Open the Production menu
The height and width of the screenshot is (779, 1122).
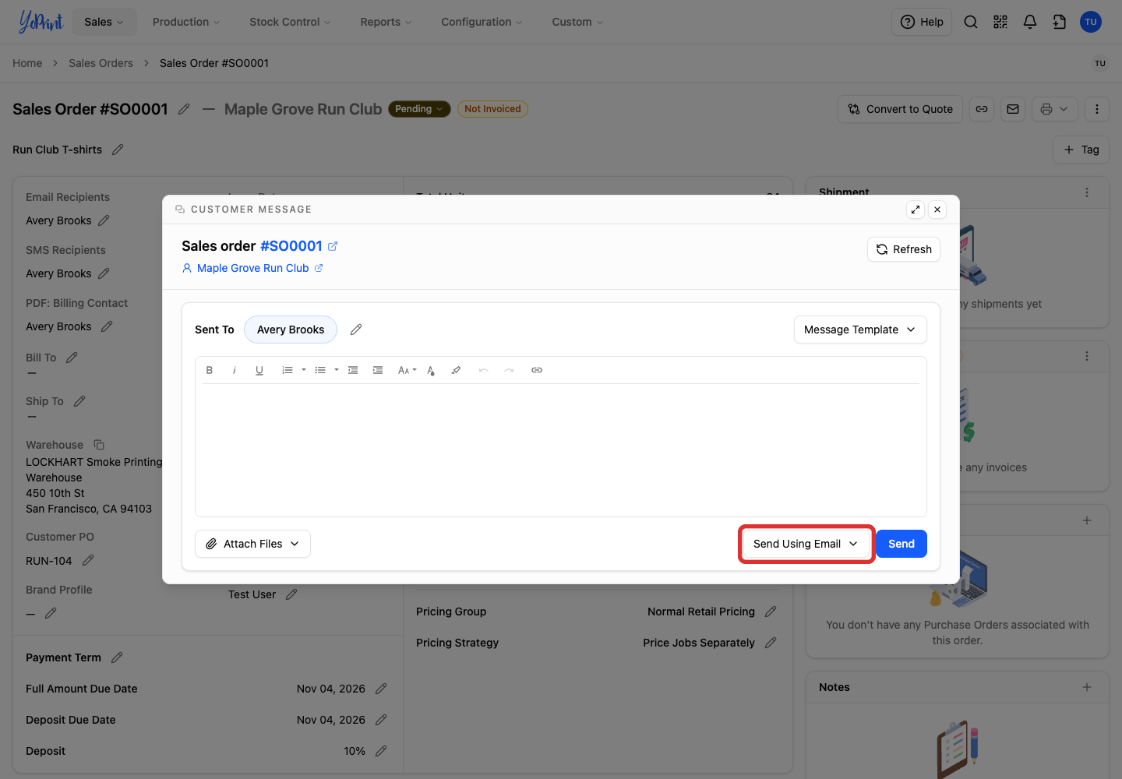point(186,22)
